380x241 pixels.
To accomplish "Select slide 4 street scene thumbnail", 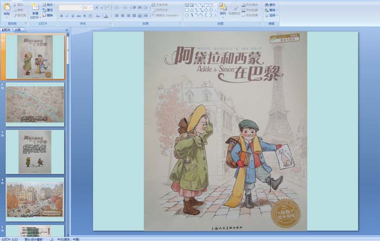I will 35,199.
